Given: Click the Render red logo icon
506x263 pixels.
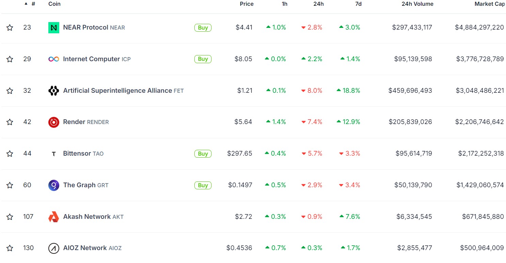Looking at the screenshot, I should click(54, 122).
